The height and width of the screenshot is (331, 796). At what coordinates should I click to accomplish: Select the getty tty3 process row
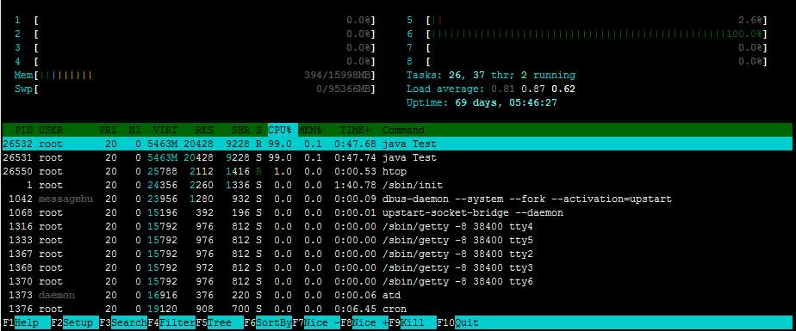tap(397, 267)
